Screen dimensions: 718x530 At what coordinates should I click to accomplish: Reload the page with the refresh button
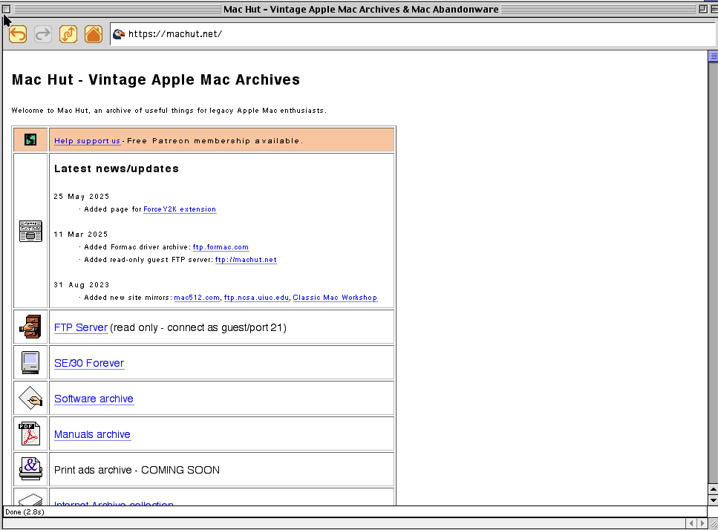pyautogui.click(x=68, y=34)
